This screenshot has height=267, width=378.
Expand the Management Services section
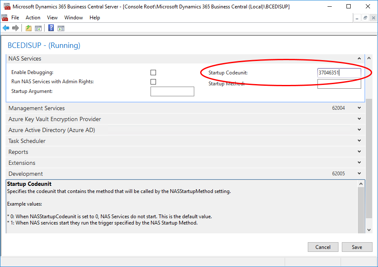pyautogui.click(x=359, y=108)
